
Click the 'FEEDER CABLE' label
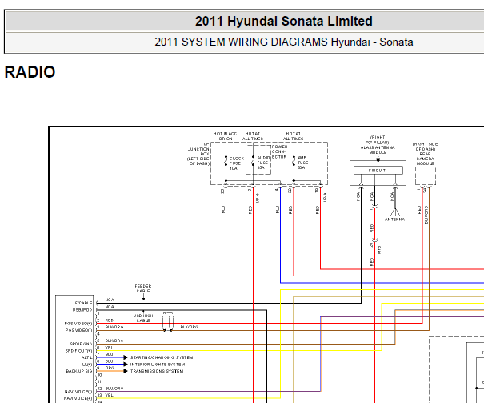pyautogui.click(x=143, y=288)
